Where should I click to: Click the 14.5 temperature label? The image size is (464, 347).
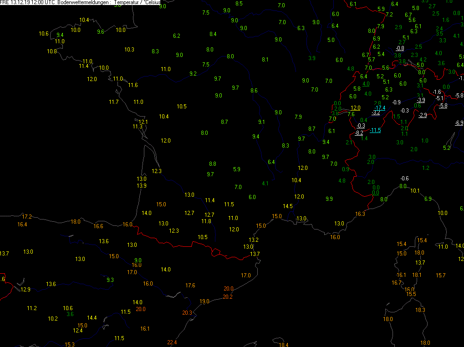click(288, 206)
